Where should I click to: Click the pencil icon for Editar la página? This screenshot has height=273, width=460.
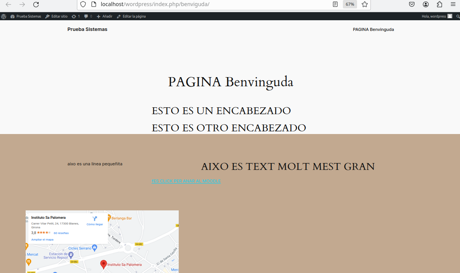(x=118, y=16)
